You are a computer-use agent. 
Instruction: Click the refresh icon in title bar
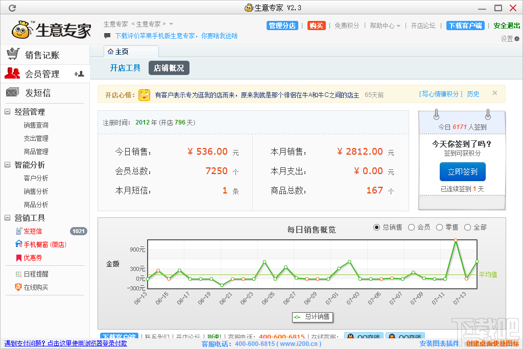pos(12,8)
